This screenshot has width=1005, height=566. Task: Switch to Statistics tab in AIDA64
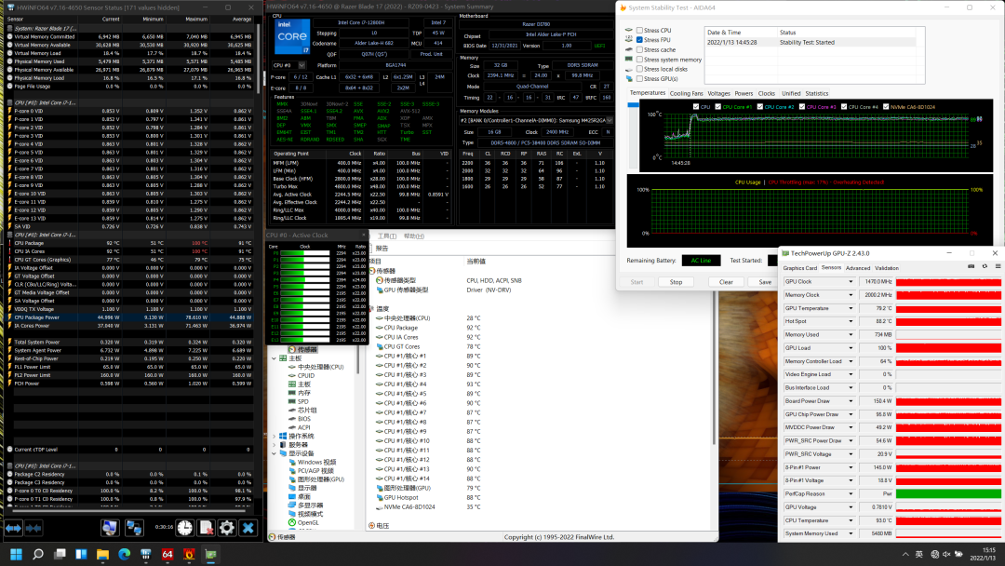pyautogui.click(x=817, y=94)
